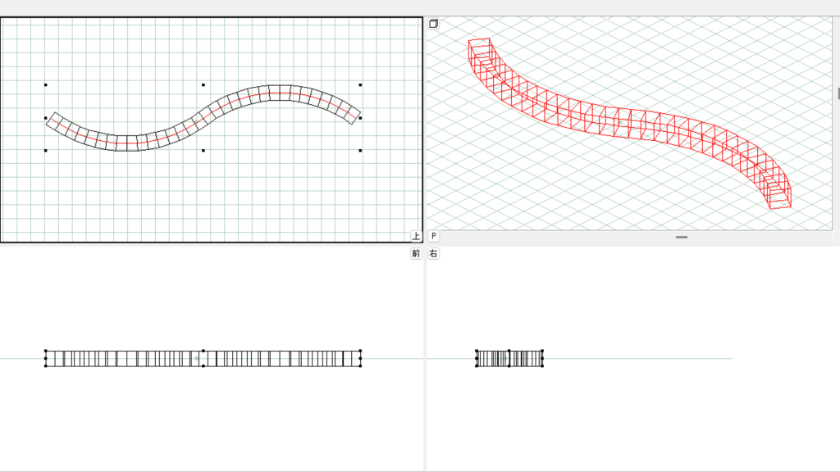
Task: Click the 上 top view label button
Action: click(x=416, y=236)
